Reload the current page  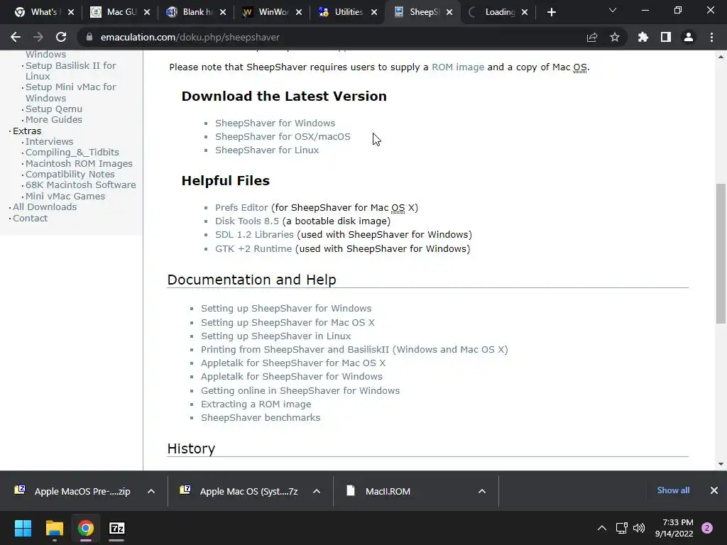(61, 37)
